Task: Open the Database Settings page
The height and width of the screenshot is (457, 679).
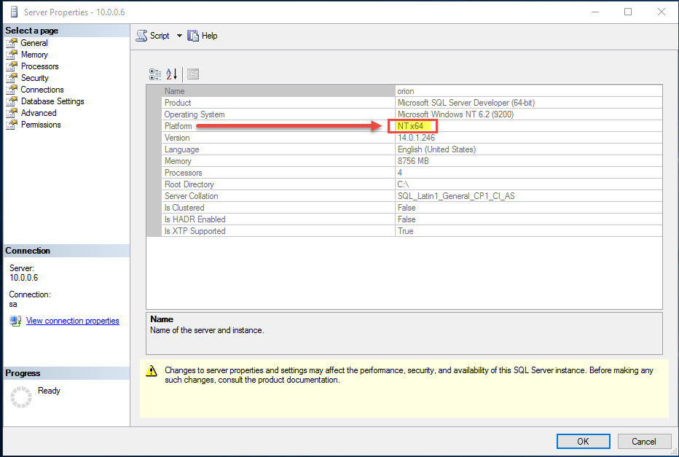Action: pyautogui.click(x=52, y=101)
